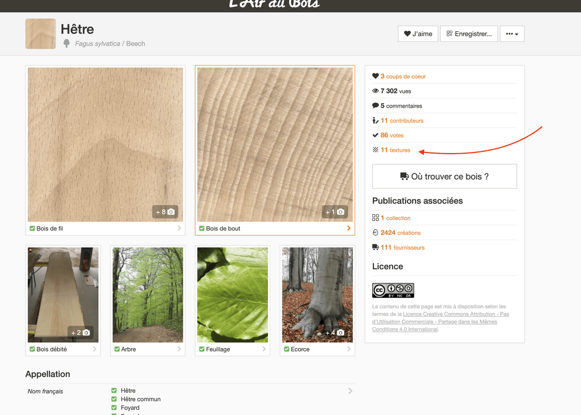
Task: Open the 86 votes link
Action: pos(392,135)
